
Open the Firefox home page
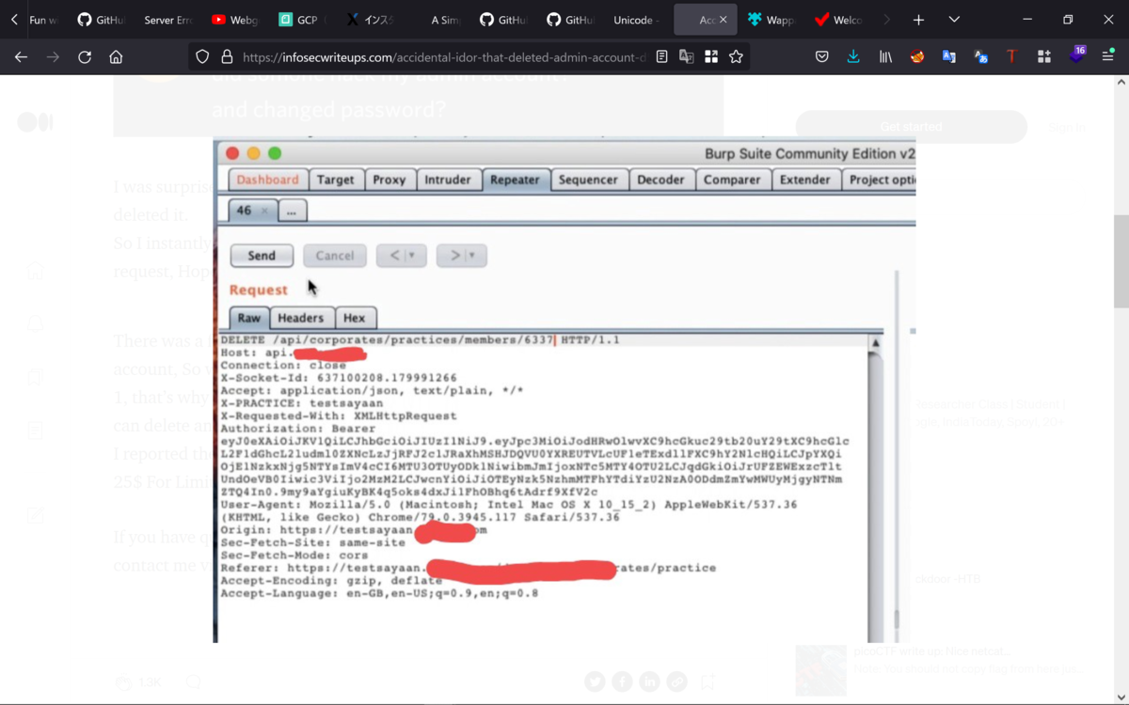pyautogui.click(x=116, y=57)
